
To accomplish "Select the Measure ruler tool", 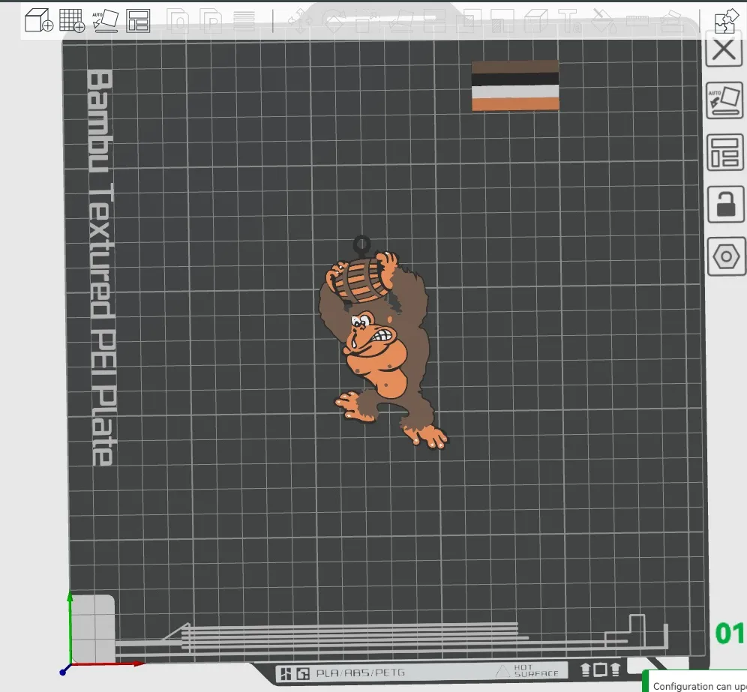I will click(x=637, y=21).
